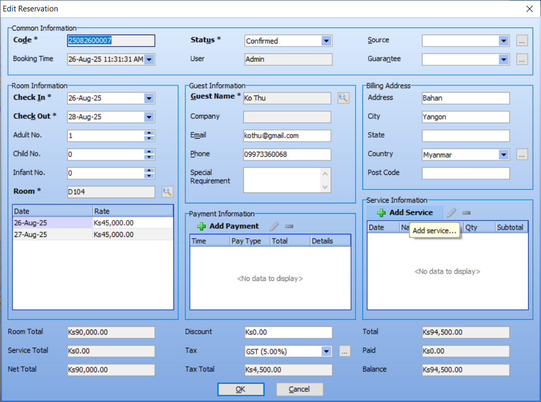This screenshot has height=402, width=541.
Task: Open the Source browse ellipsis button
Action: click(522, 41)
